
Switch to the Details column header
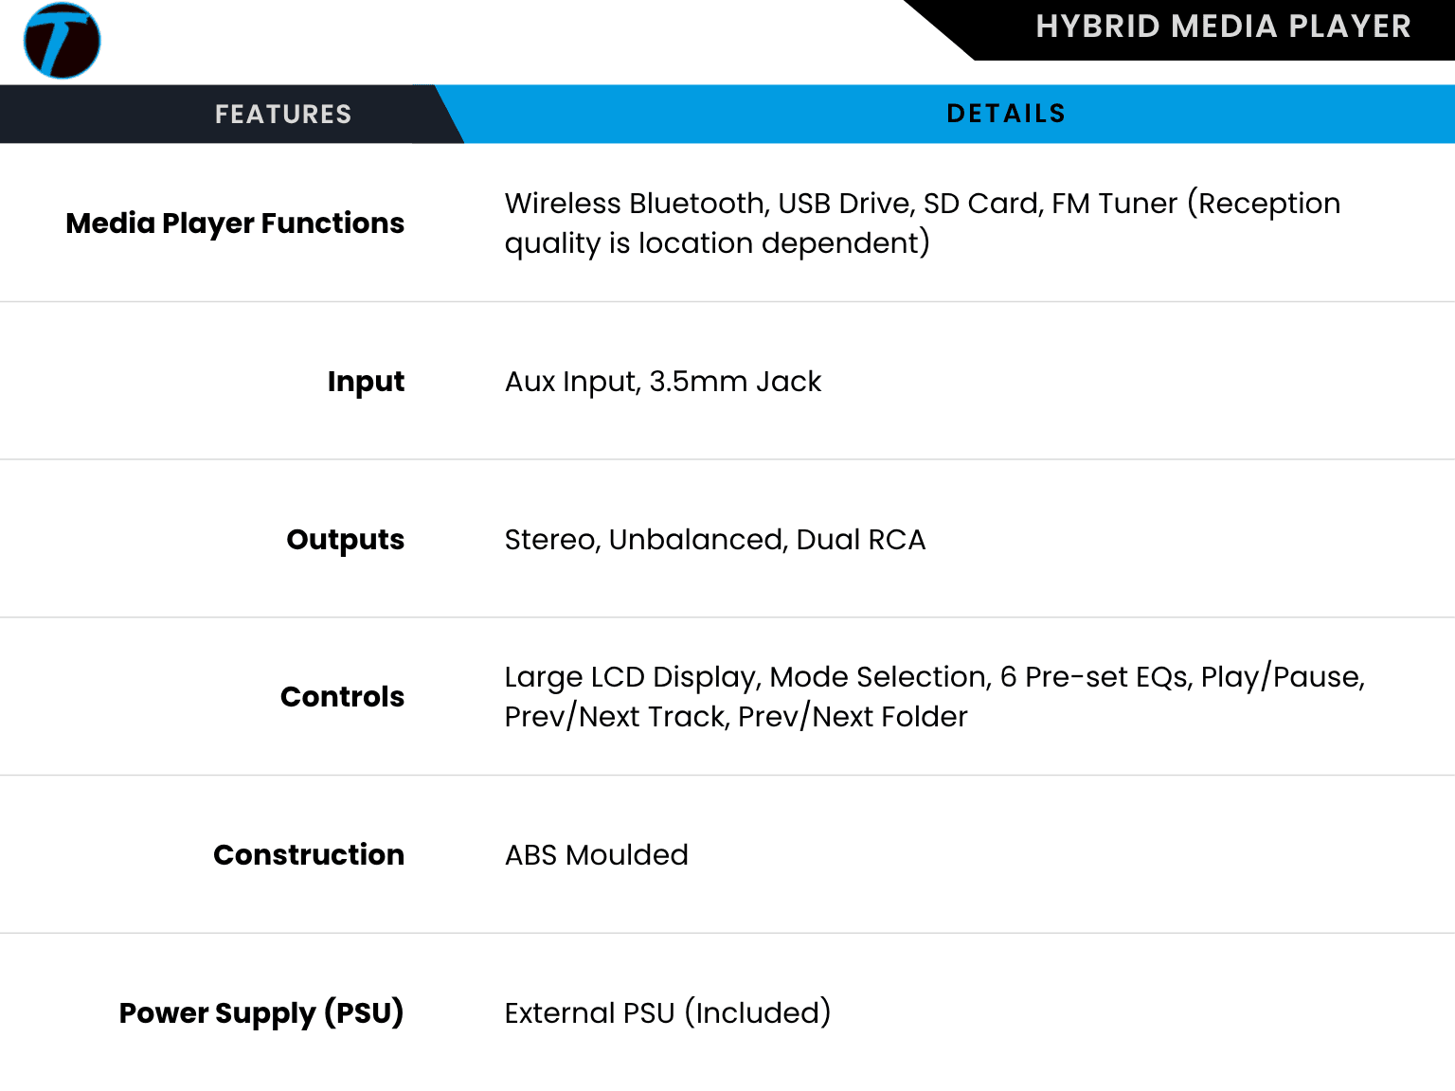[1006, 114]
